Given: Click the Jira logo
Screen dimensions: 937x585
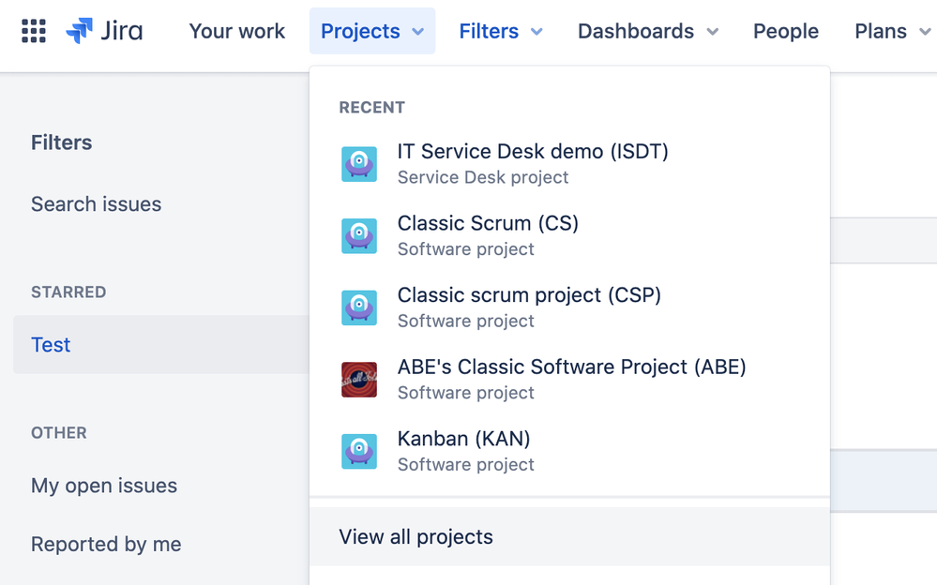Looking at the screenshot, I should [x=104, y=31].
